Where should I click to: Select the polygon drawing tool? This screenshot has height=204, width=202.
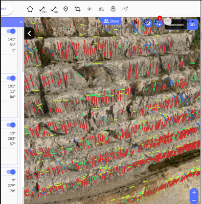pos(30,9)
